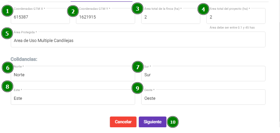Select the Área total del proyecto field
Viewport: 280px width, 133px height.
(x=236, y=16)
